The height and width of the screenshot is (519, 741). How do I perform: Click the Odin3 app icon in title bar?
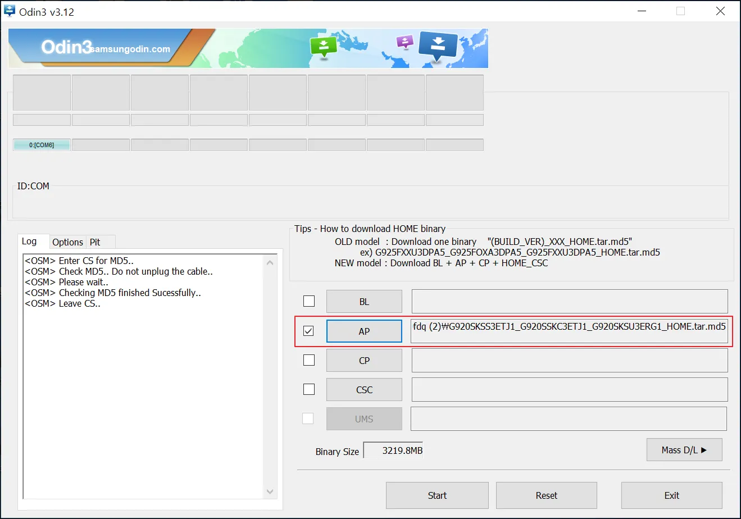point(10,11)
